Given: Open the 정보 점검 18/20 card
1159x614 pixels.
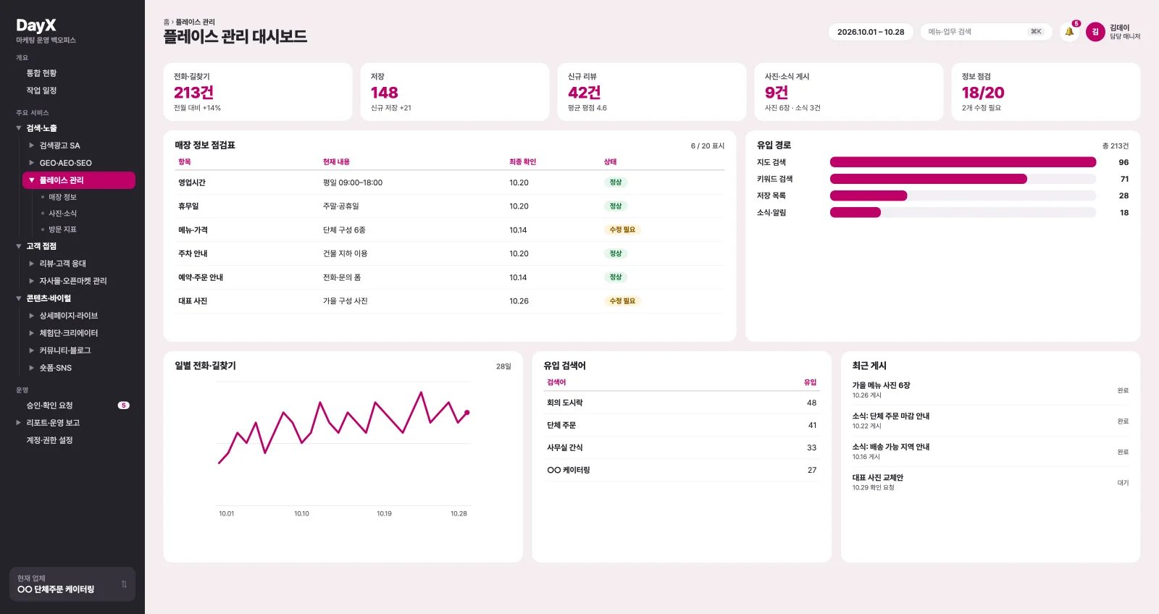Looking at the screenshot, I should [1046, 92].
